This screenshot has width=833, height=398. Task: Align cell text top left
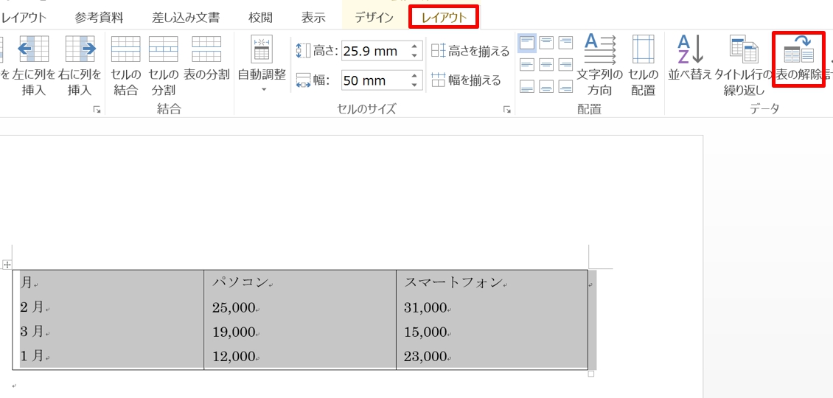(x=527, y=43)
